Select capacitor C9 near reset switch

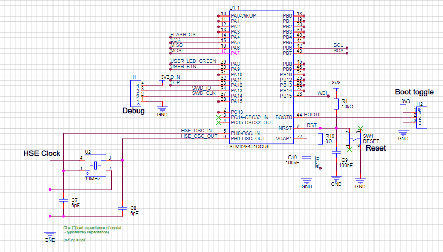pyautogui.click(x=336, y=152)
